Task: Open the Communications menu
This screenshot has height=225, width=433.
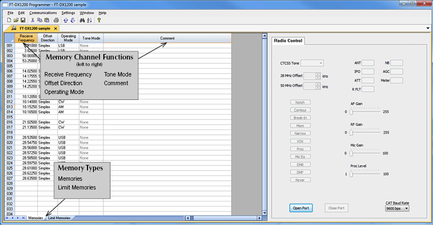Action: coord(43,13)
